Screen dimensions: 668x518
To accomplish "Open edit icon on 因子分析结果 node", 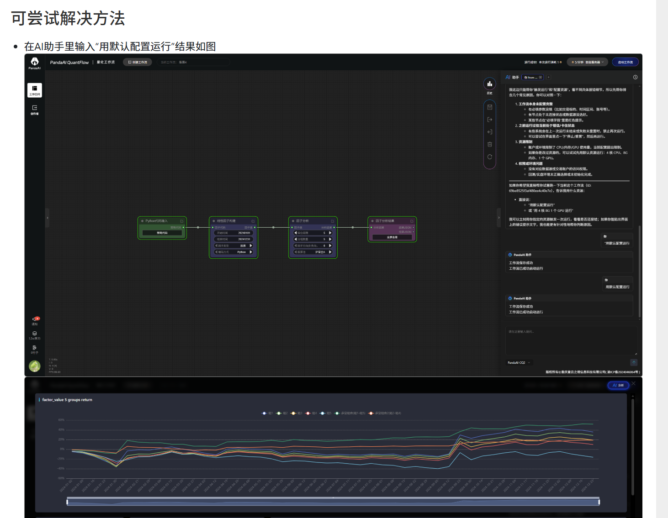I will [412, 221].
